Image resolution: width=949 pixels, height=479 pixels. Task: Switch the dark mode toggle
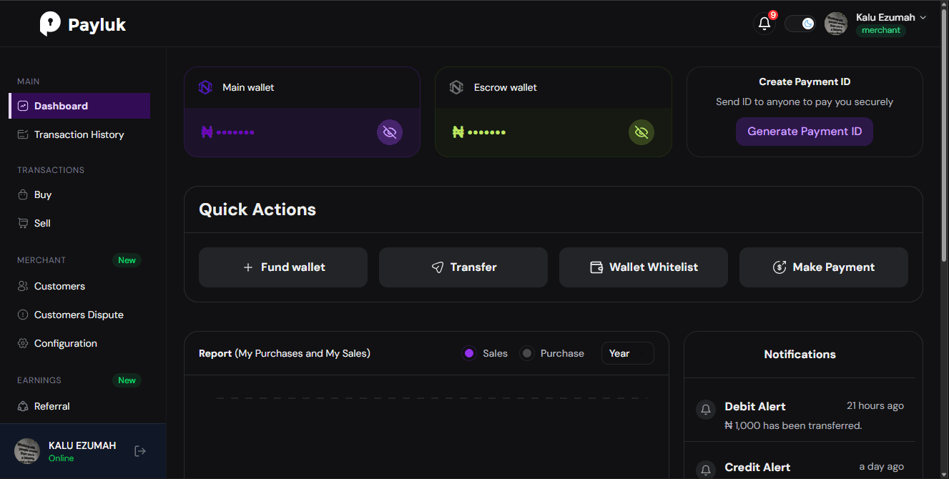(800, 23)
